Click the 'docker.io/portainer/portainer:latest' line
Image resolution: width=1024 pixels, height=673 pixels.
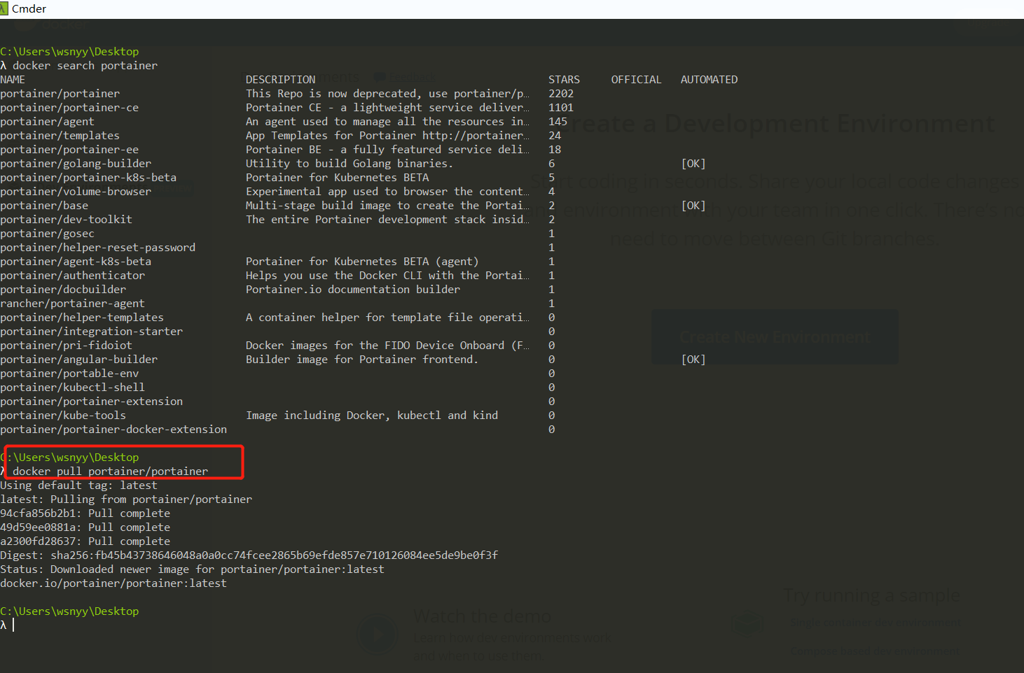(113, 583)
